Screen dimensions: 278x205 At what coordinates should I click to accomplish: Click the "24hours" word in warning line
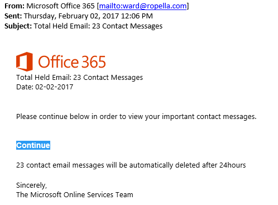232,165
